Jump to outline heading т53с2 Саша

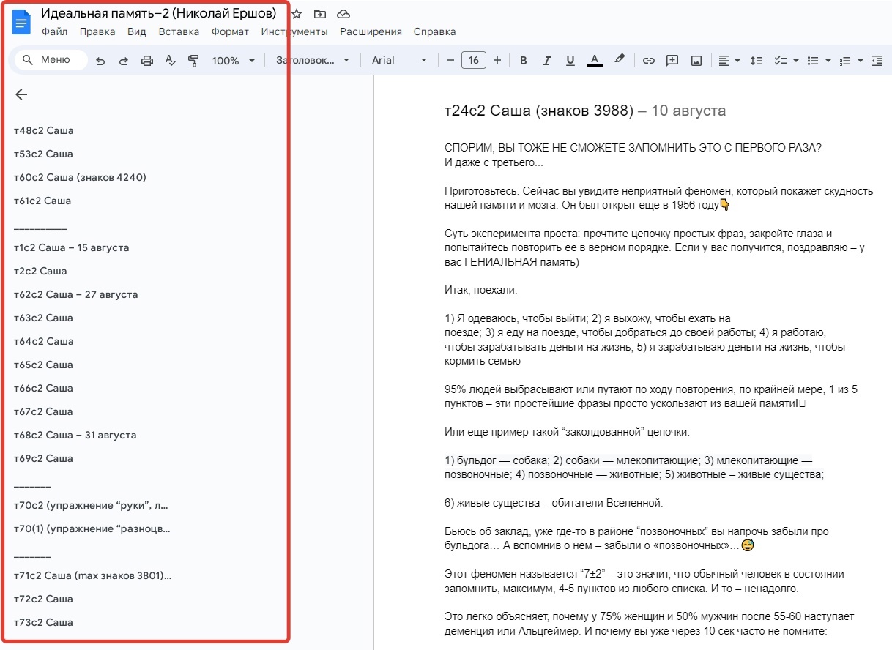44,154
